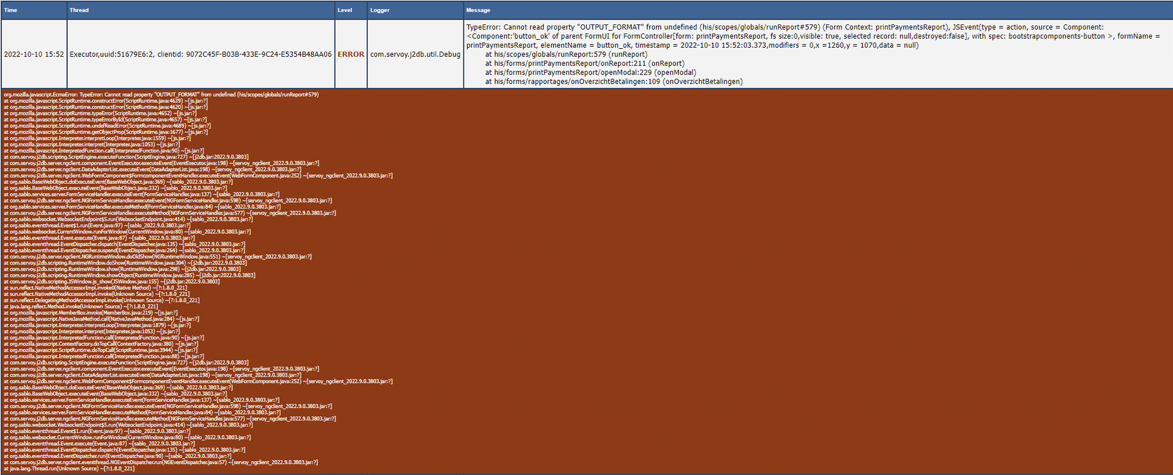Viewport: 1173px width, 475px height.
Task: Click the java.lang.Thread.run last trace line
Action: [69, 469]
